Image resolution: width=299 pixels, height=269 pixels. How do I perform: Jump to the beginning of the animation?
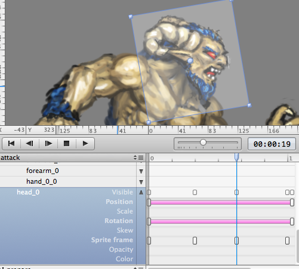click(11, 144)
